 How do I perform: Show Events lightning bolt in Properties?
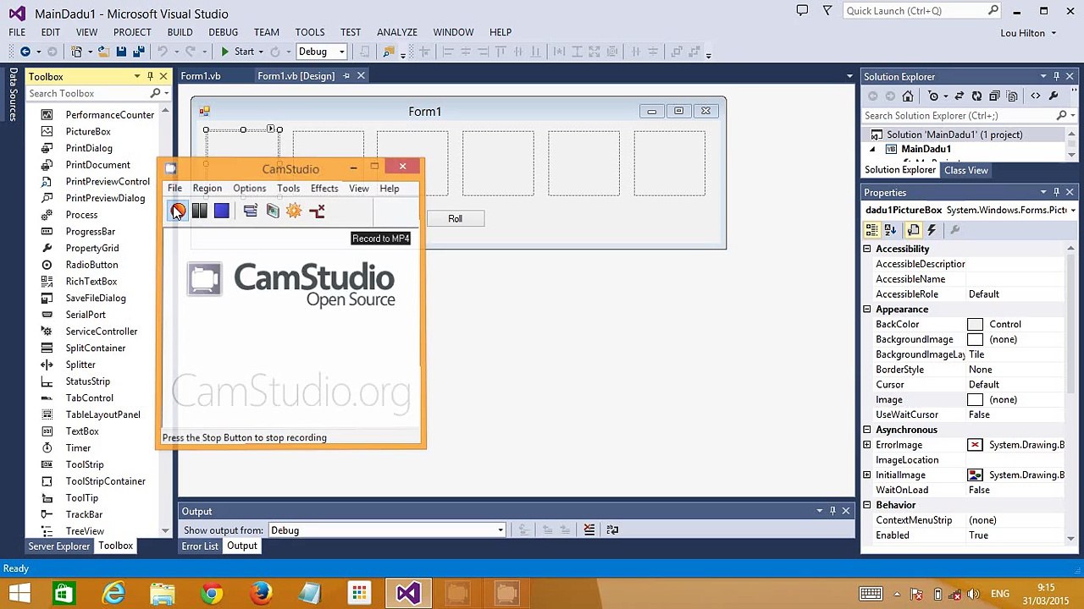(932, 230)
